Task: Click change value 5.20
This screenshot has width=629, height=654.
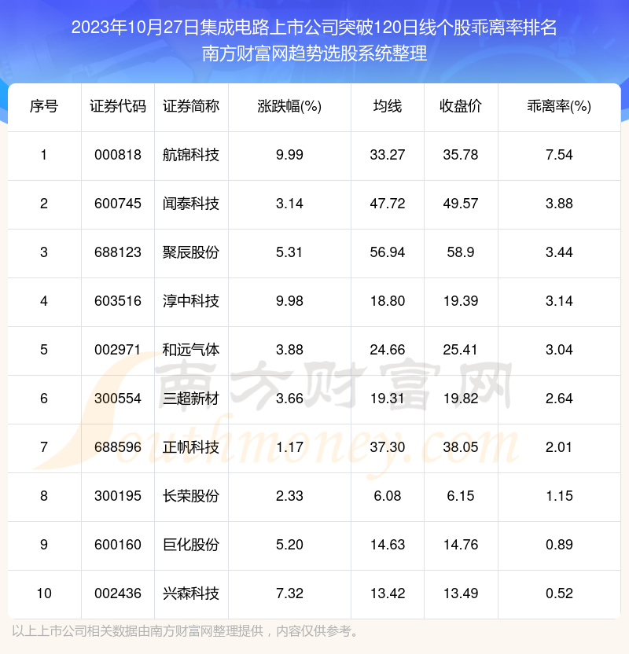Action: (x=289, y=545)
